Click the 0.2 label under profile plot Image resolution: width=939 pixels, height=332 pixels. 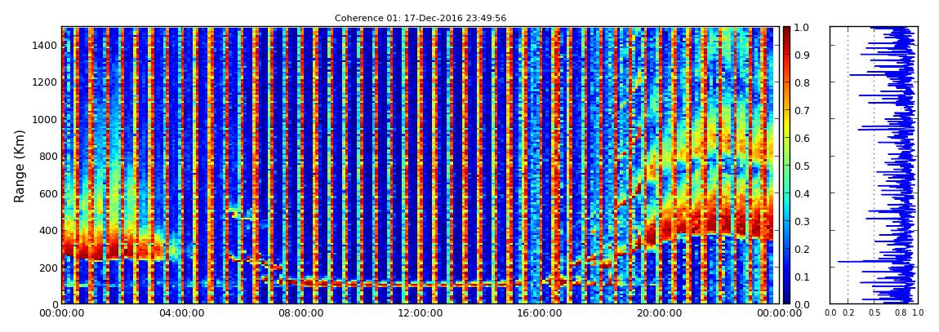pos(848,313)
